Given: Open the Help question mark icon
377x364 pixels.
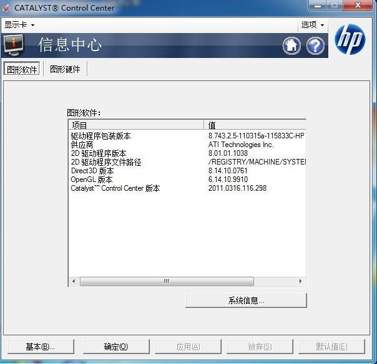Looking at the screenshot, I should [315, 45].
